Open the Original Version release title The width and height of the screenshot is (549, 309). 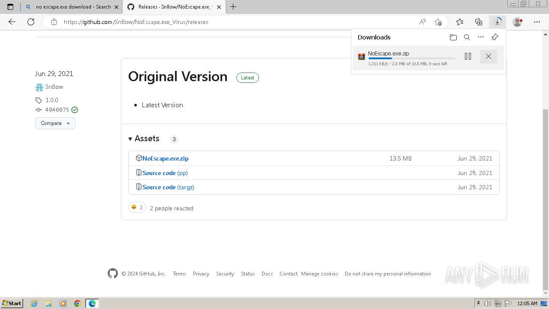click(178, 76)
